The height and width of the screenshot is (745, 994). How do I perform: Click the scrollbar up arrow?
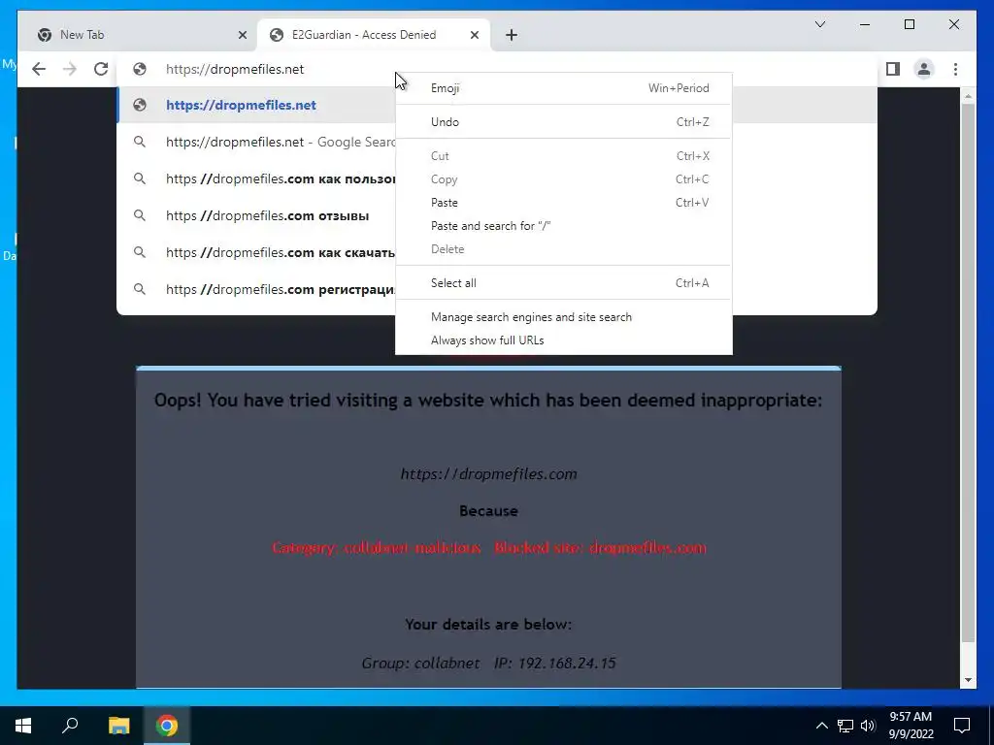click(x=968, y=96)
